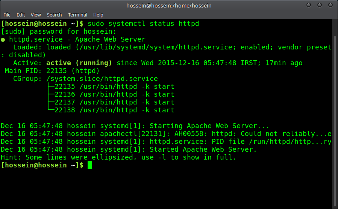Open the View menu
The height and width of the screenshot is (209, 338).
pos(36,15)
